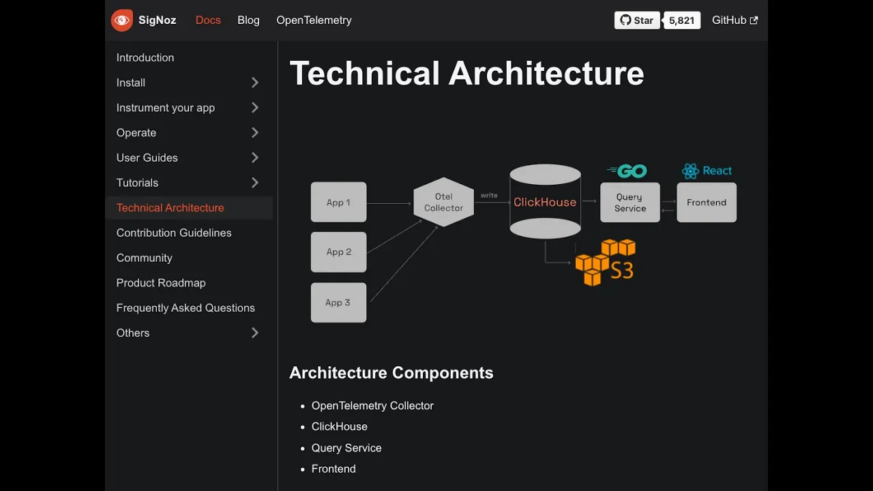
Task: Click the 'write' arrow label in diagram
Action: pos(489,196)
